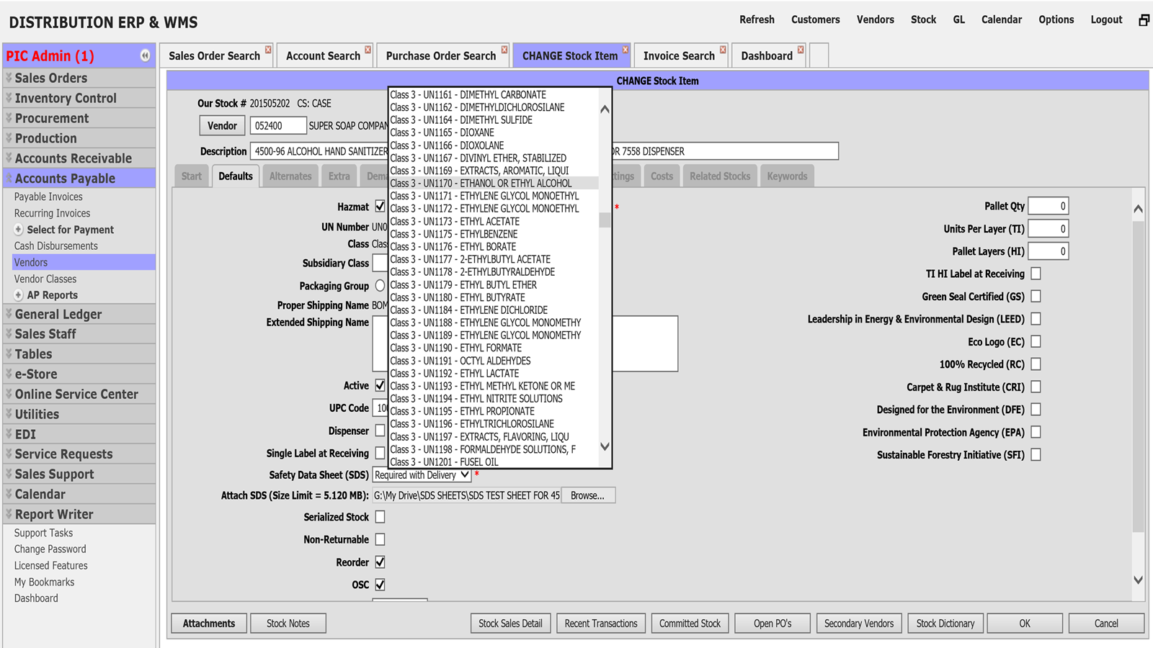The width and height of the screenshot is (1153, 648).
Task: Click Logout in the top menu
Action: coord(1106,20)
